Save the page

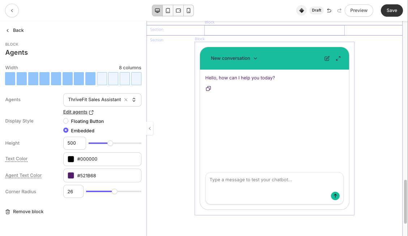click(392, 11)
